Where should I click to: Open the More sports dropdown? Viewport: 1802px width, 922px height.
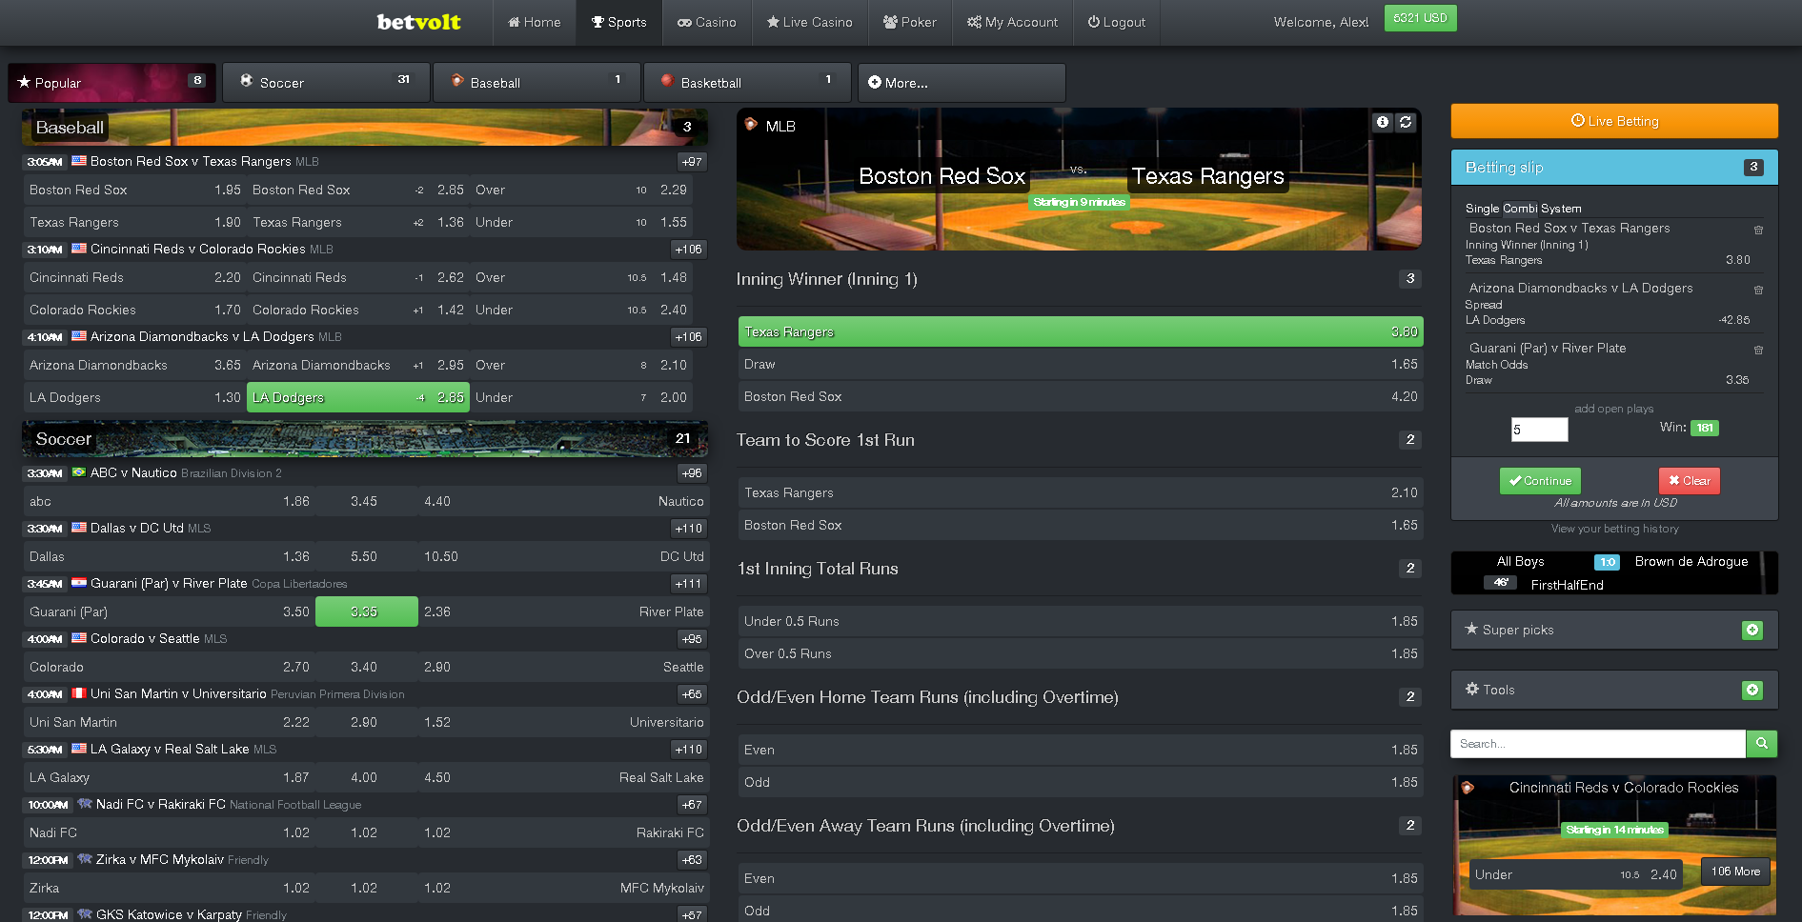[961, 83]
